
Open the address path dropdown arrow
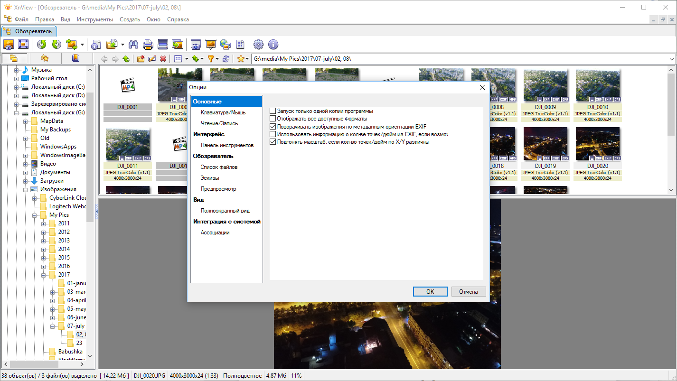pyautogui.click(x=672, y=59)
